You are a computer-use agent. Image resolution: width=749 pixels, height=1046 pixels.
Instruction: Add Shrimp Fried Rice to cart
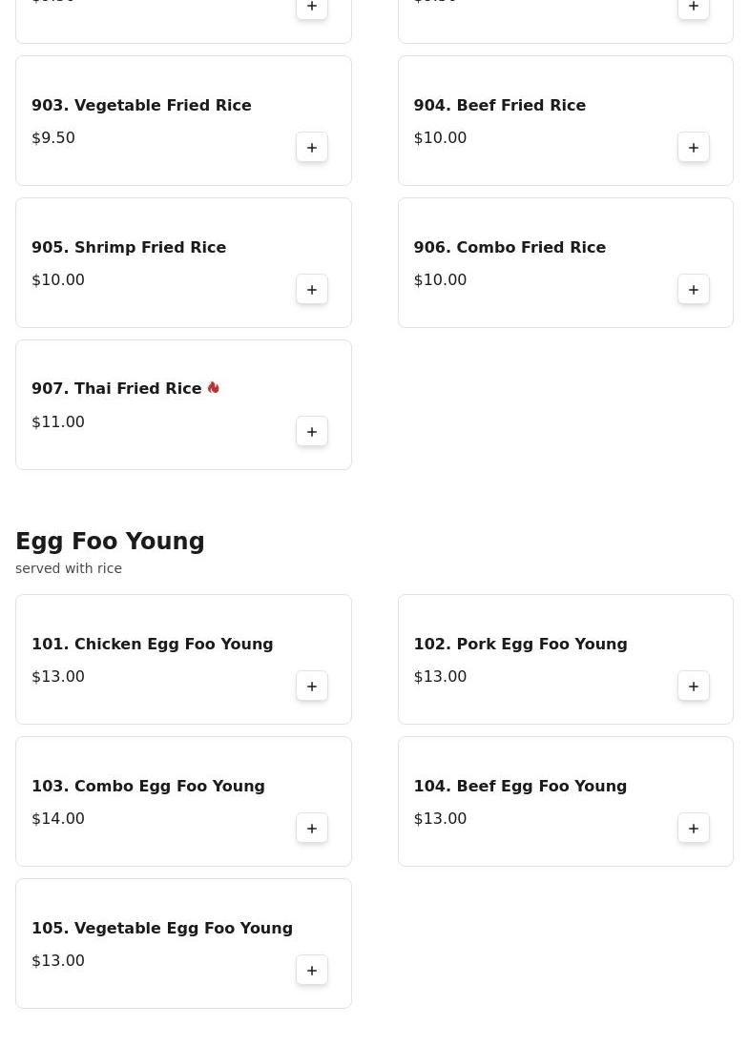click(x=312, y=290)
